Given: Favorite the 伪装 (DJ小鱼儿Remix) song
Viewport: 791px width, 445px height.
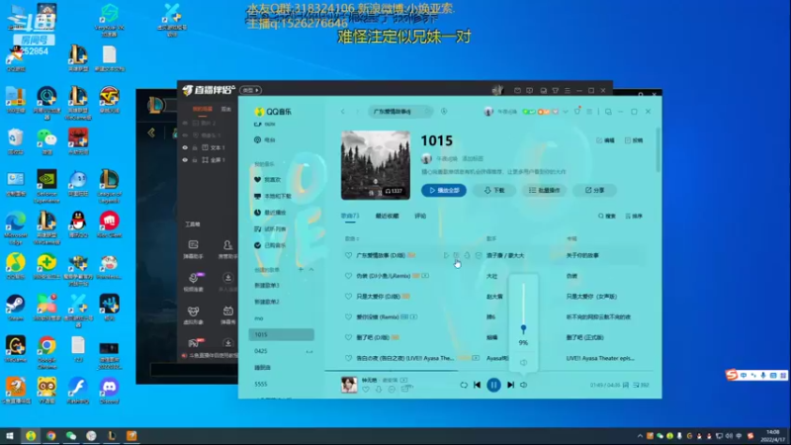Looking at the screenshot, I should 348,276.
